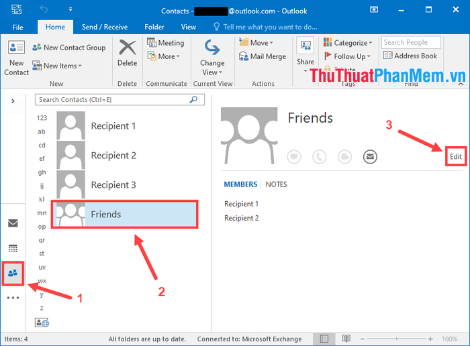Switch to the Send / Receive tab
470x346 pixels.
click(105, 27)
